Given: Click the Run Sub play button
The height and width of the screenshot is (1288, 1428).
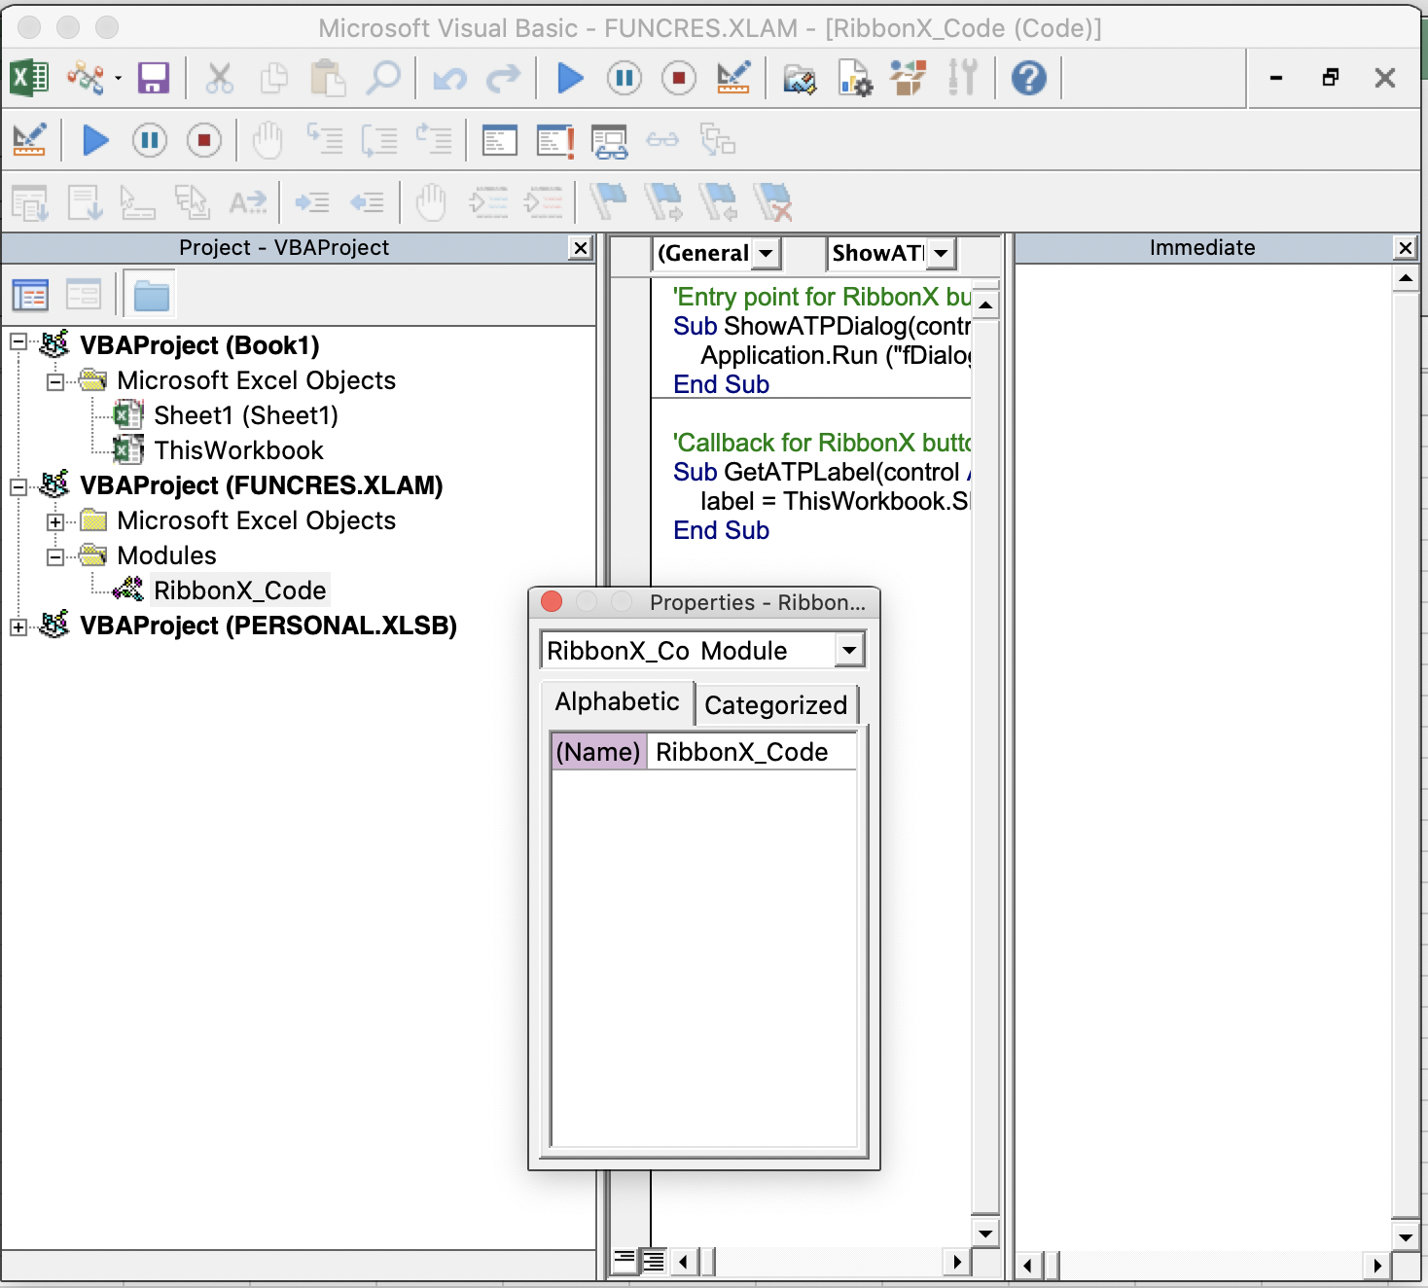Looking at the screenshot, I should [x=570, y=78].
